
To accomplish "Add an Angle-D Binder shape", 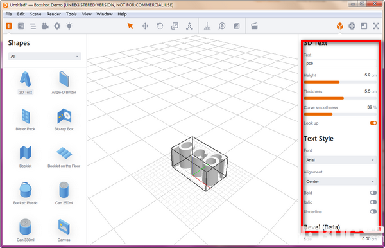I will pyautogui.click(x=64, y=83).
